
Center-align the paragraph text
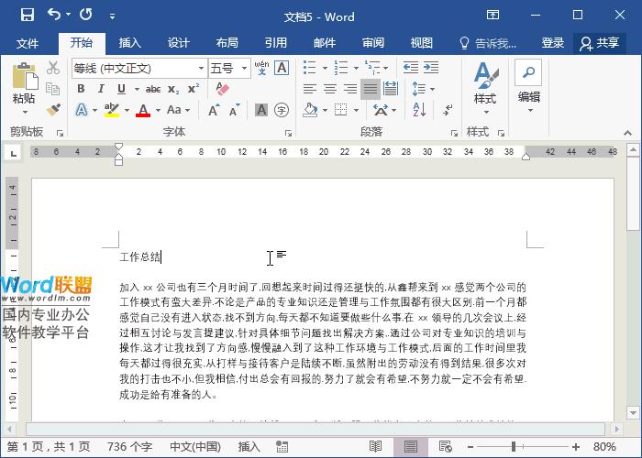tap(330, 89)
